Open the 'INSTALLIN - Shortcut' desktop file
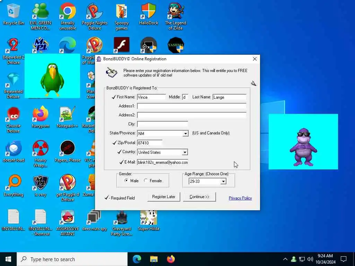Image resolution: width=355 pixels, height=266 pixels. tap(41, 223)
